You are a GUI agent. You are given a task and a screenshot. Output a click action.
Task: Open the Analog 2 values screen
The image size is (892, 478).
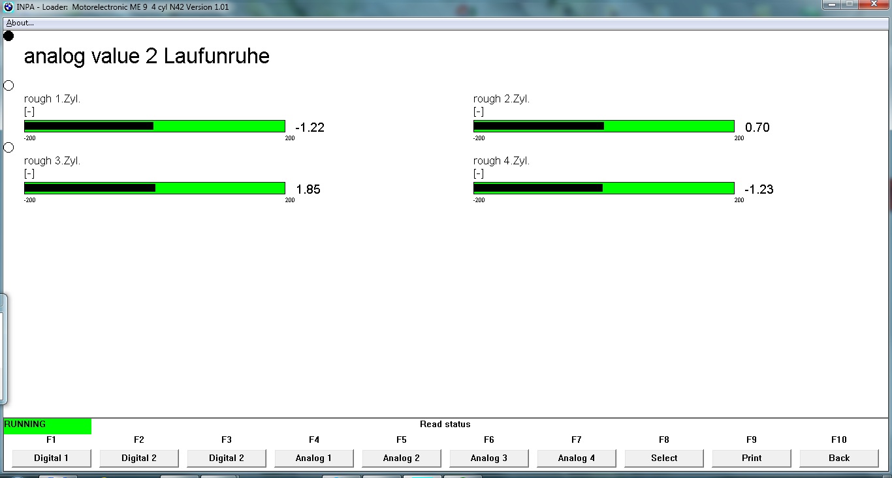[401, 458]
